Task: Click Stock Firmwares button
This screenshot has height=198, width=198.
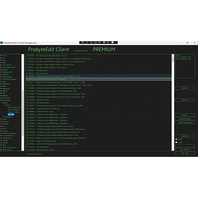Action: [x=185, y=122]
